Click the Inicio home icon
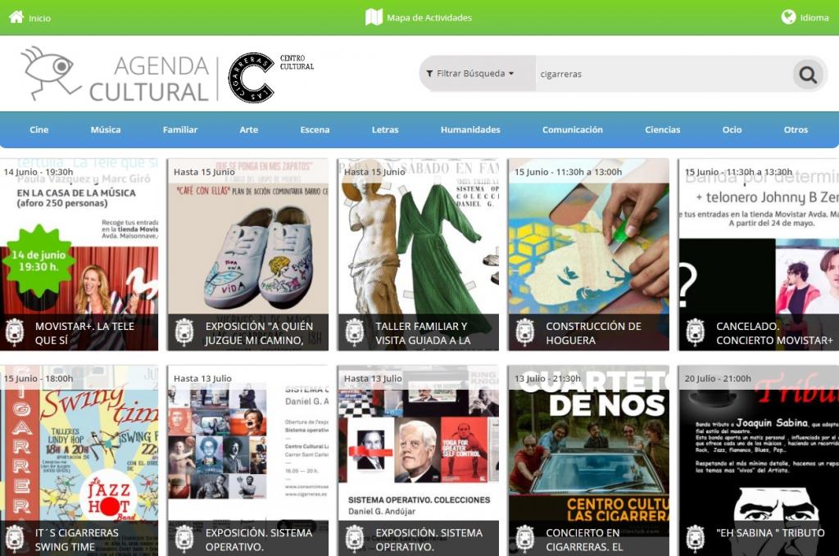This screenshot has width=839, height=556. pos(16,17)
